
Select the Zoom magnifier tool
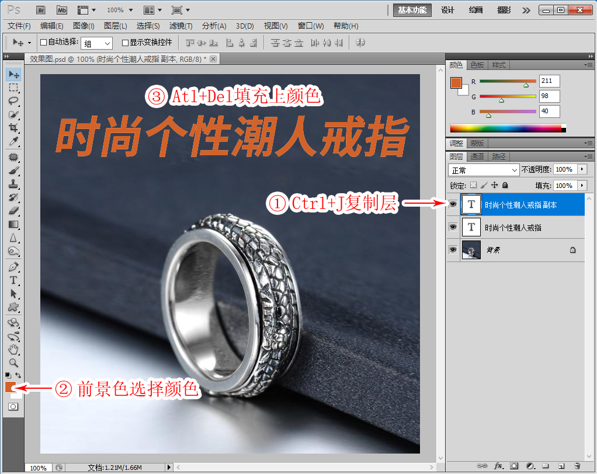[x=13, y=363]
